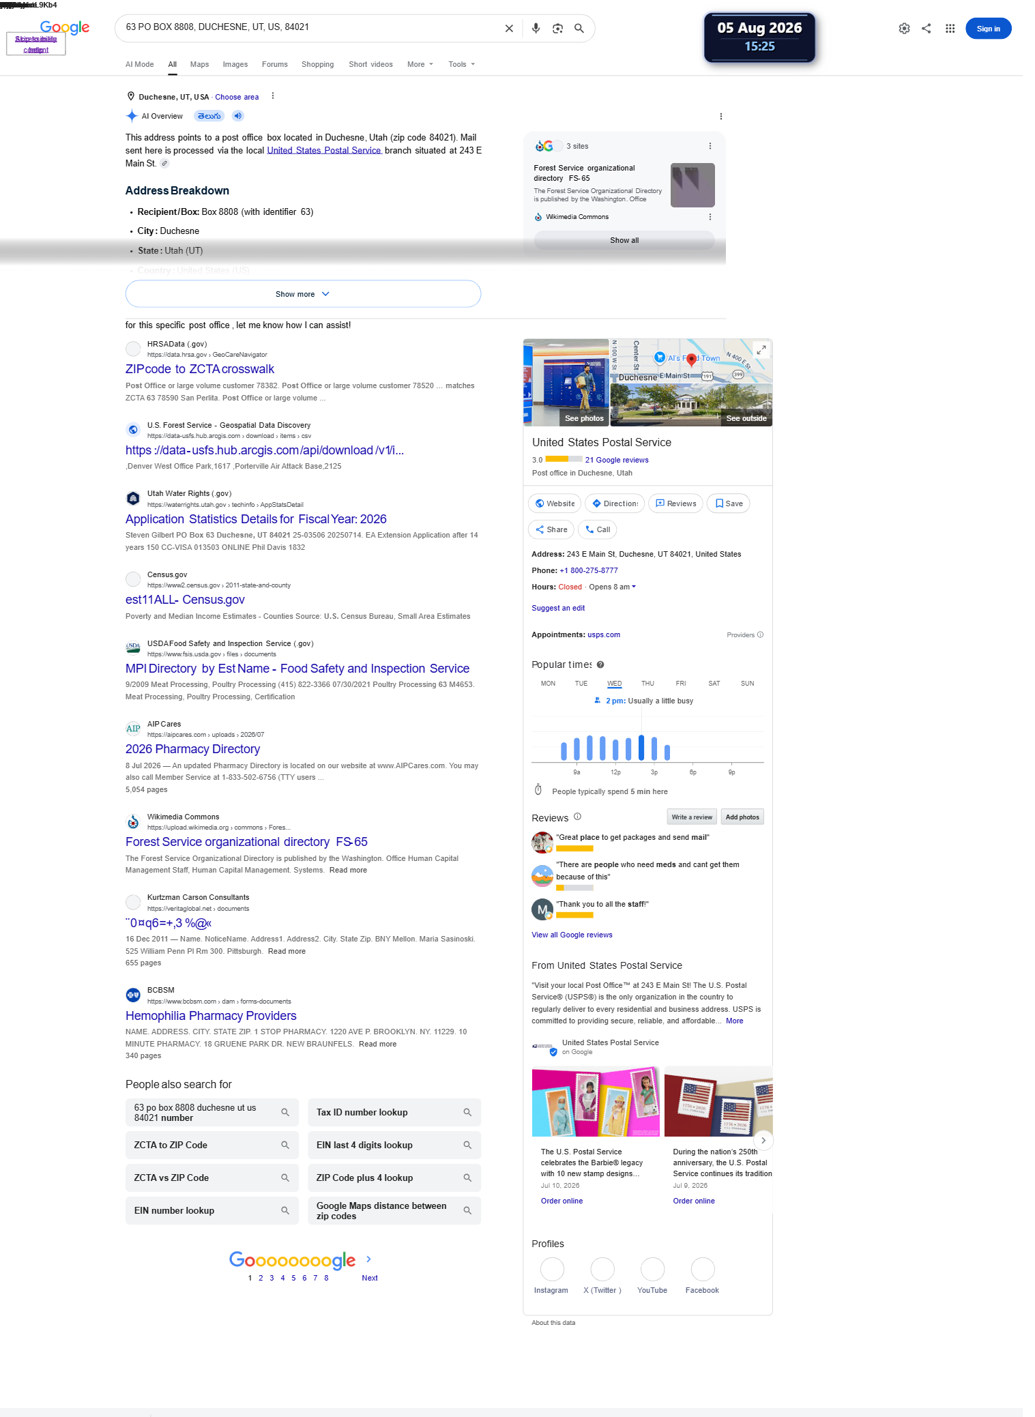Open the Facebook profile icon

click(x=703, y=1270)
